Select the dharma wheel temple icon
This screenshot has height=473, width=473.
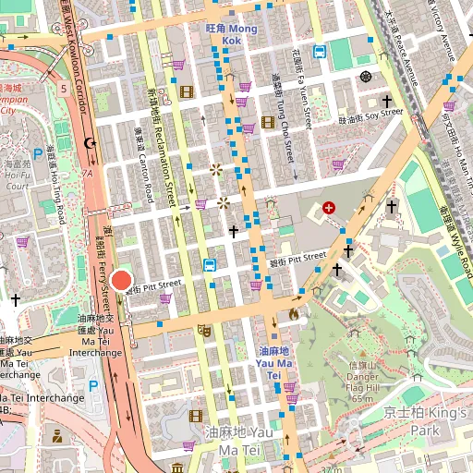366,77
